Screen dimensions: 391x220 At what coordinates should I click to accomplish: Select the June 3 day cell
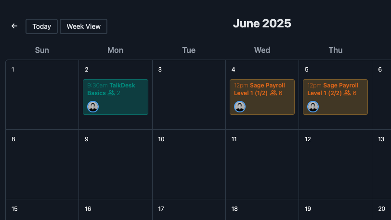189,96
